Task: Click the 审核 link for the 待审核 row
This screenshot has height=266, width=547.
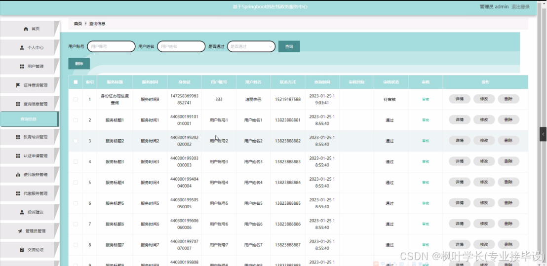Action: coord(426,99)
